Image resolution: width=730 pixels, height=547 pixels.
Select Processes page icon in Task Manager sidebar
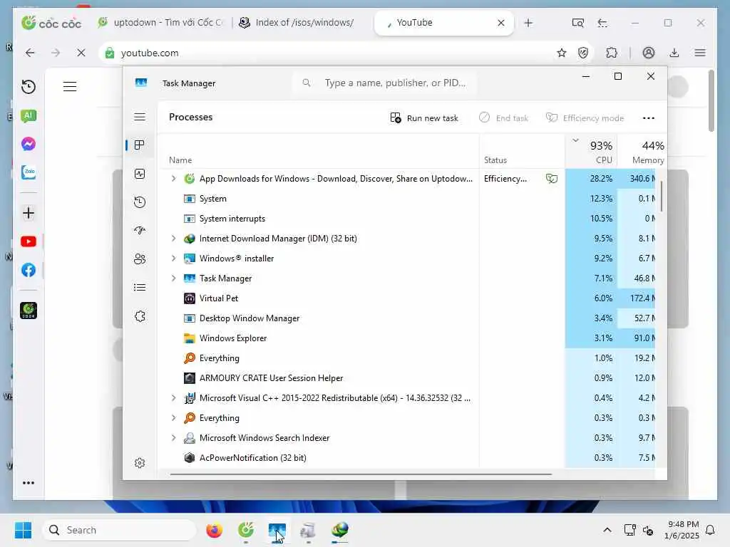point(140,145)
